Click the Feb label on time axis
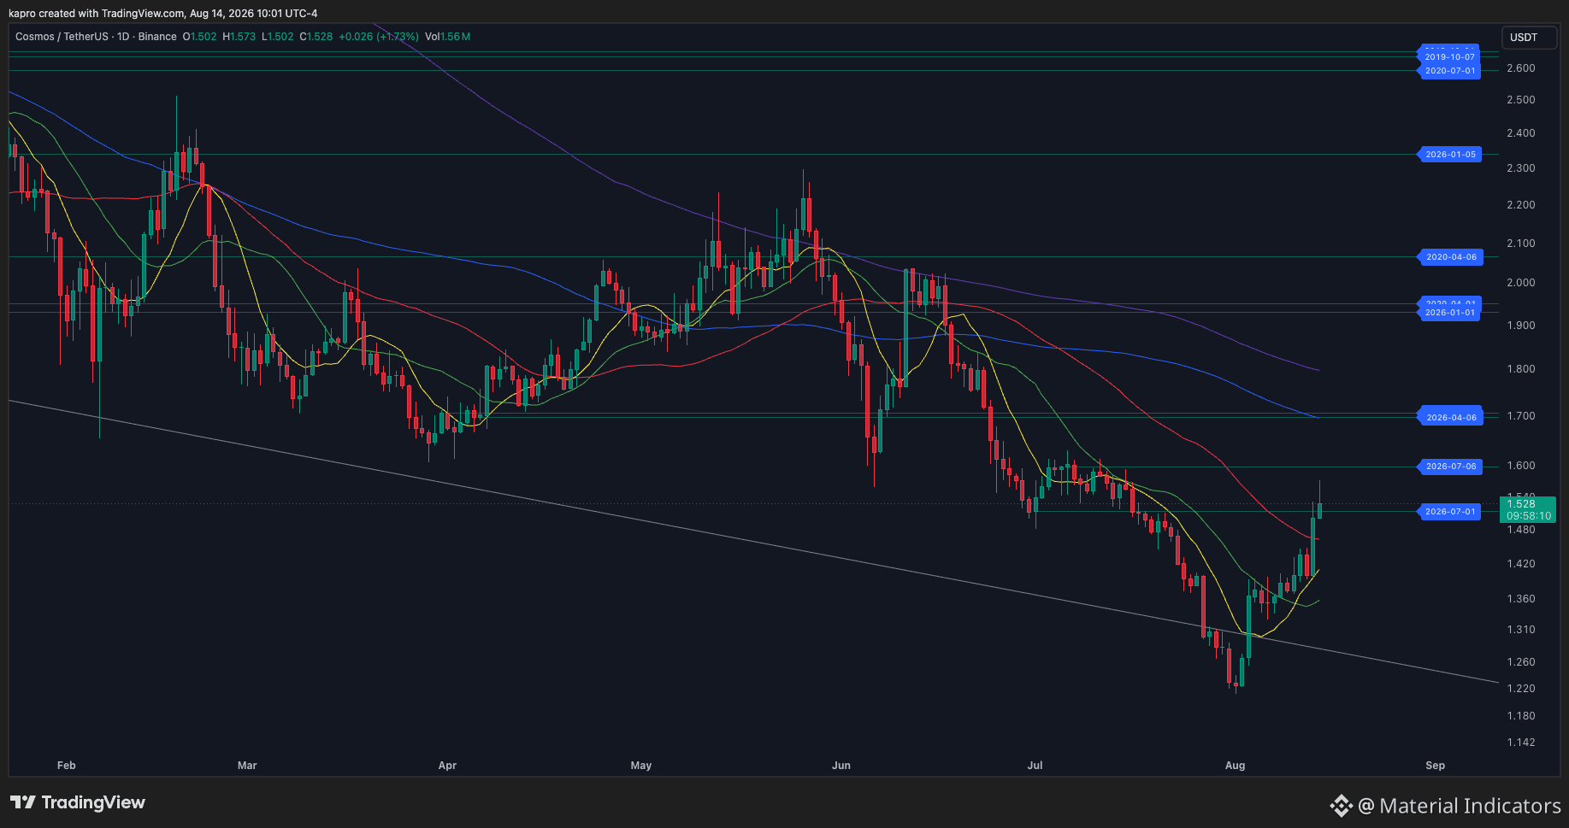1569x828 pixels. [66, 766]
